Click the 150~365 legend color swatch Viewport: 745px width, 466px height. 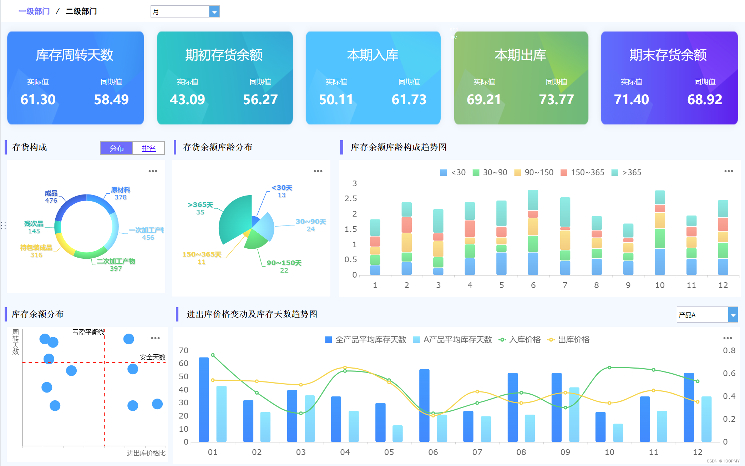pyautogui.click(x=564, y=173)
